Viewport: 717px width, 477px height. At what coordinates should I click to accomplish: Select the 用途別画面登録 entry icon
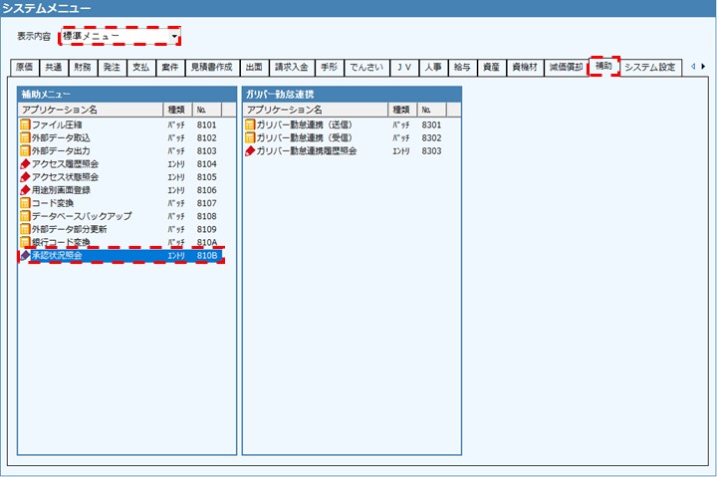[x=25, y=189]
